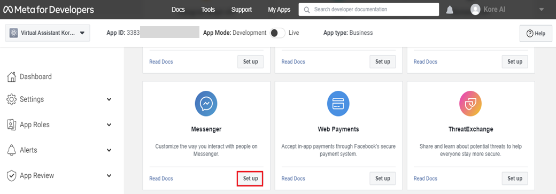Focus the Search developer documentation field

[369, 10]
